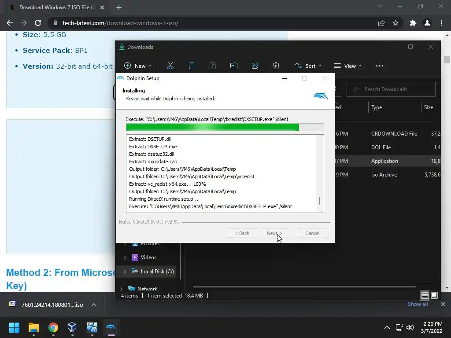Click the Dolphin logo in setup header
The image size is (451, 338).
[321, 96]
